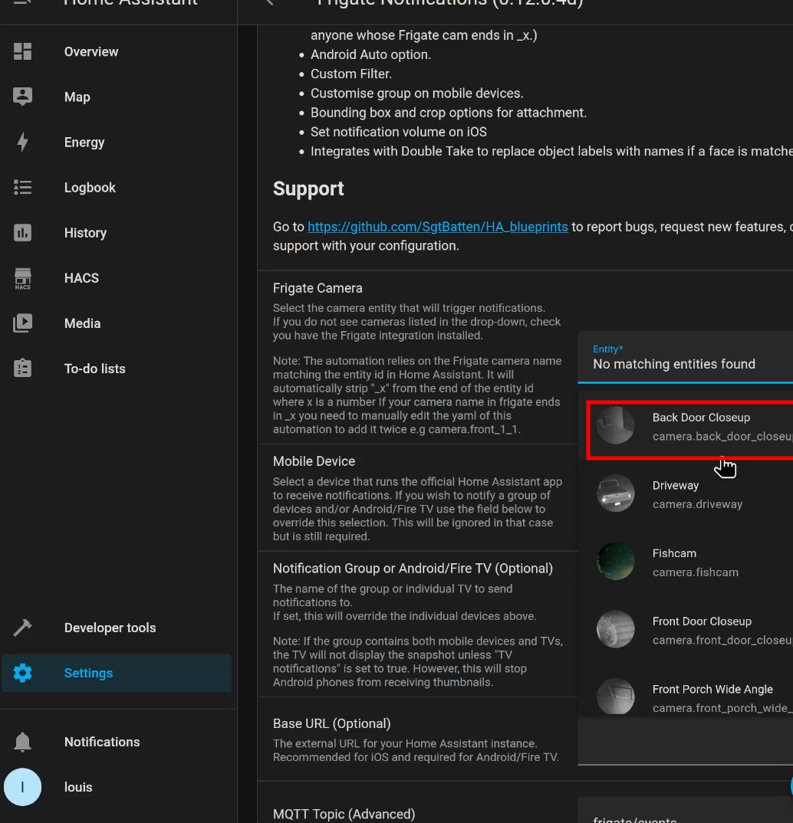Click the Media play icon

click(22, 323)
